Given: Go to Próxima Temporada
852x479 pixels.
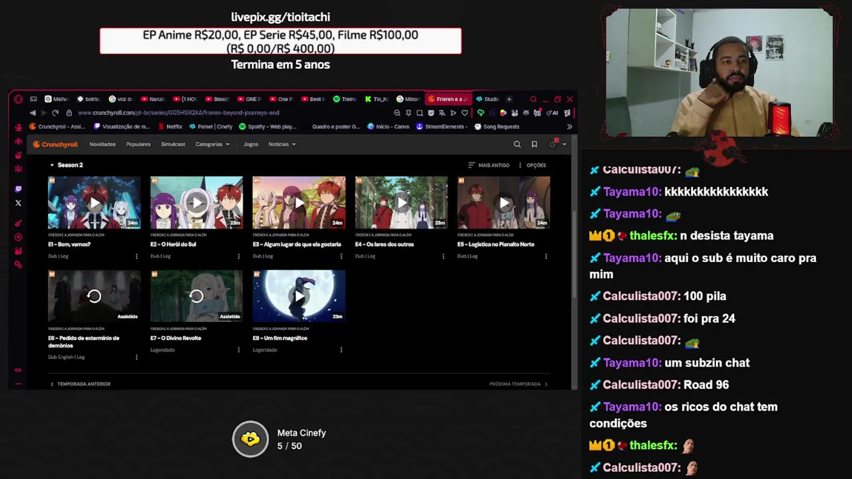Looking at the screenshot, I should pos(519,384).
